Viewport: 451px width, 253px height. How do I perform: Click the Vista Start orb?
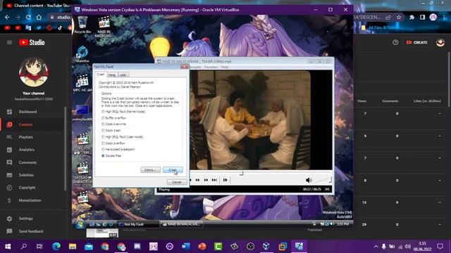click(80, 224)
